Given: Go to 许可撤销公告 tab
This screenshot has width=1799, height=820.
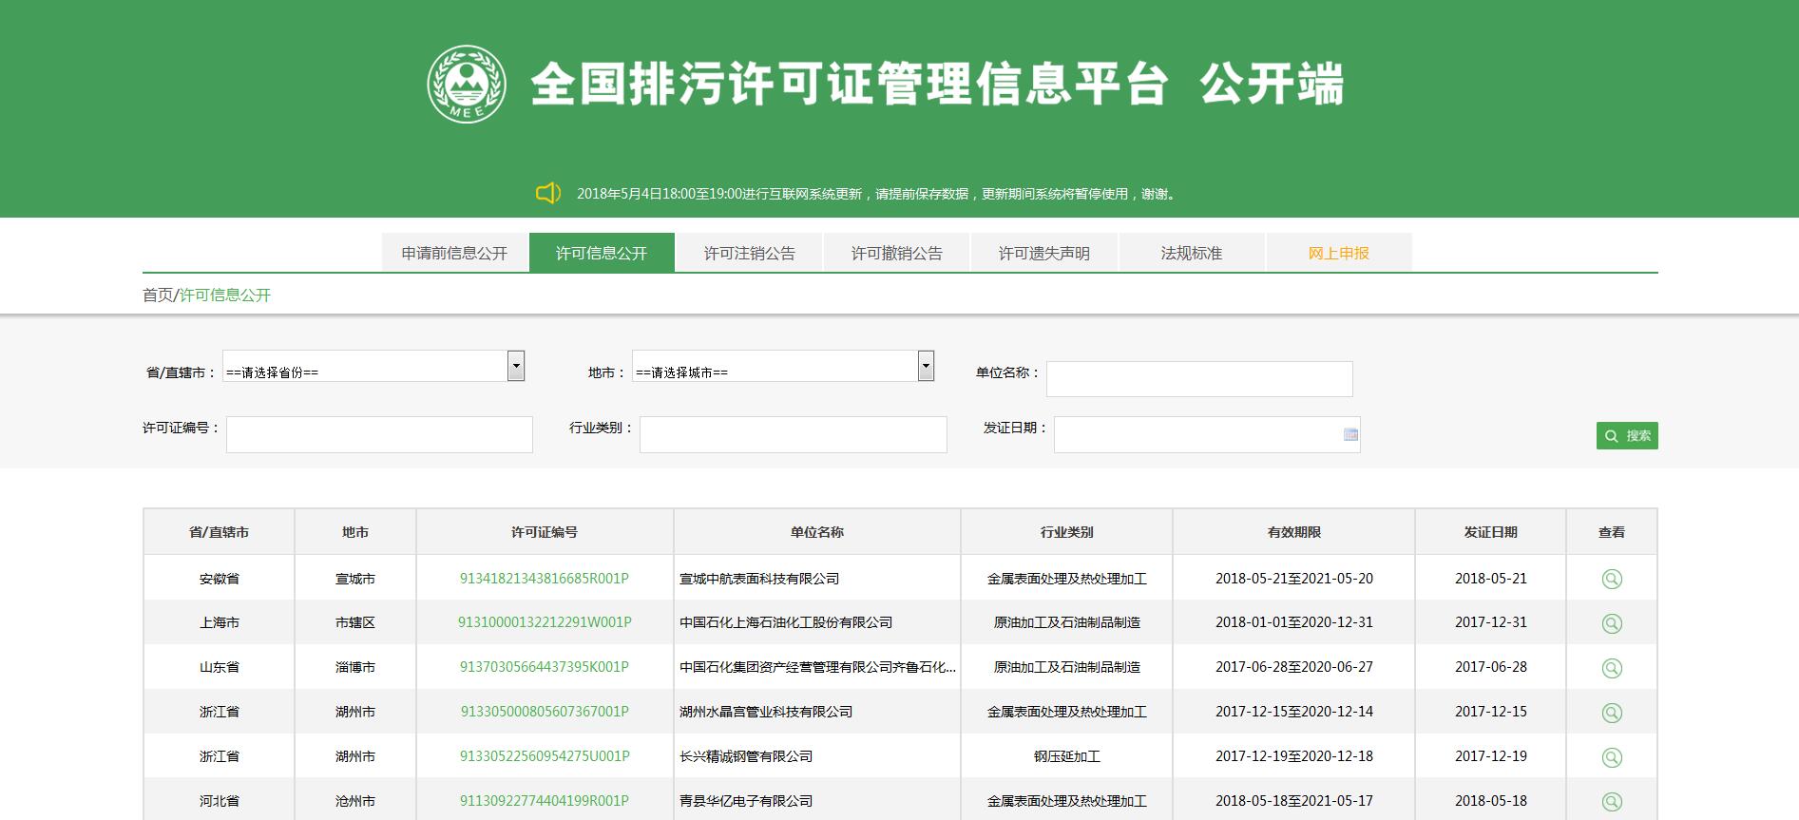Looking at the screenshot, I should pyautogui.click(x=896, y=253).
